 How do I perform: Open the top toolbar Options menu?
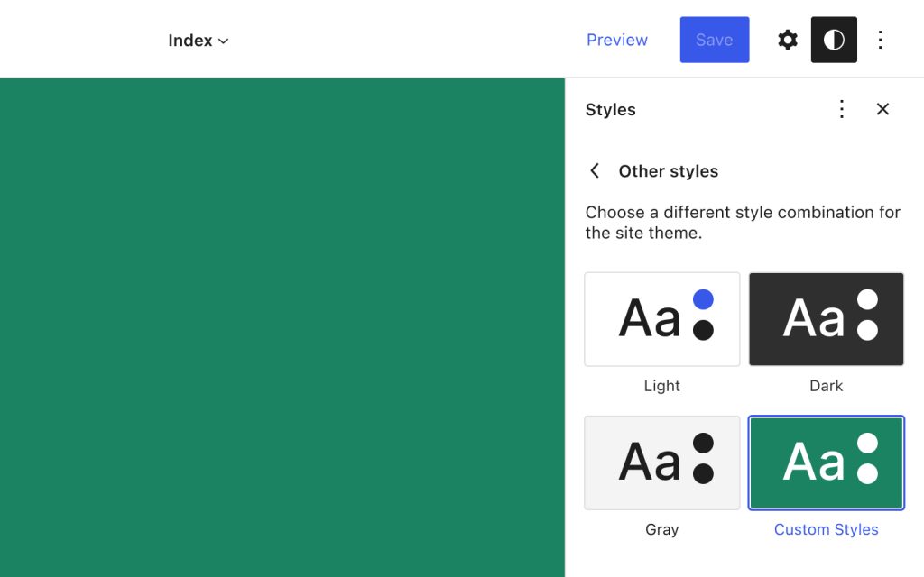tap(881, 40)
